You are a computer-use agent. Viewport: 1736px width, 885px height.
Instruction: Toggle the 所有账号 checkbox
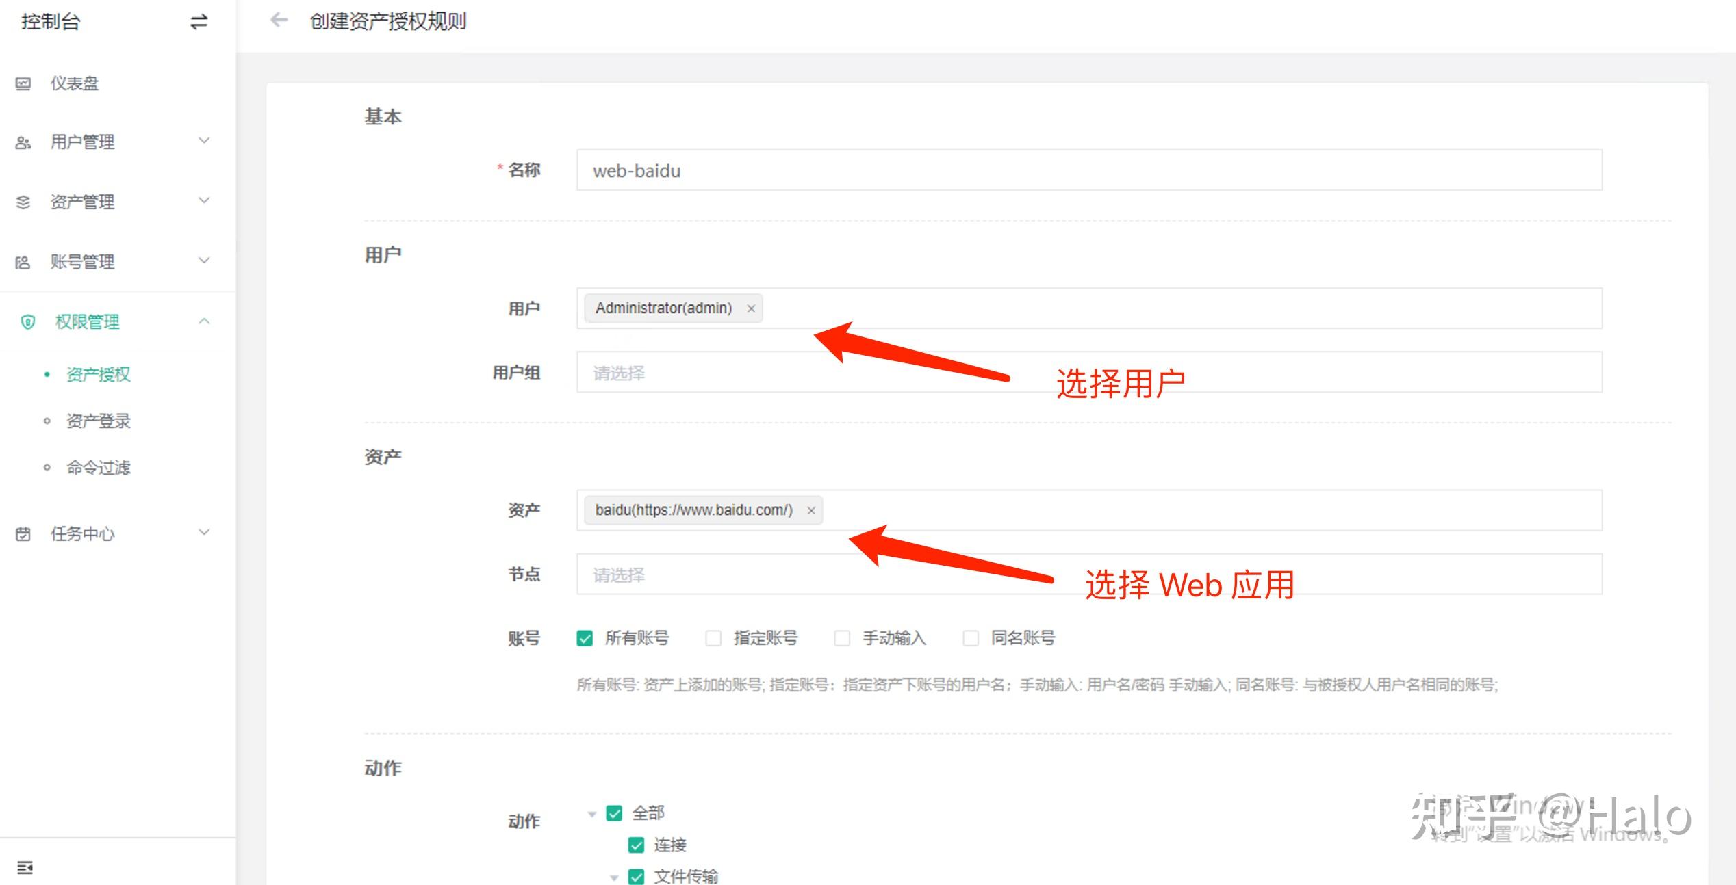[585, 638]
